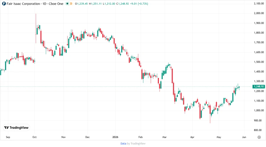Select the Fair Isaac Corporation symbol title
266x147 pixels.
click(23, 4)
